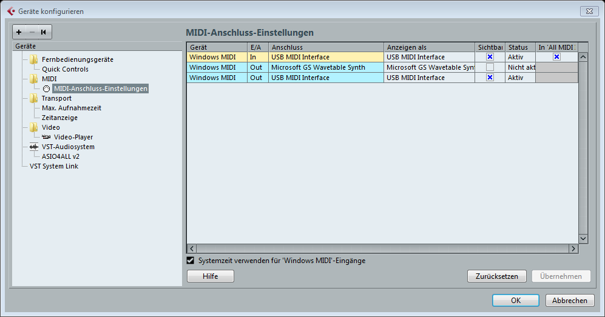The width and height of the screenshot is (605, 317).
Task: Toggle the 'All MIDI' checkbox for USB MIDI input
Action: point(556,57)
